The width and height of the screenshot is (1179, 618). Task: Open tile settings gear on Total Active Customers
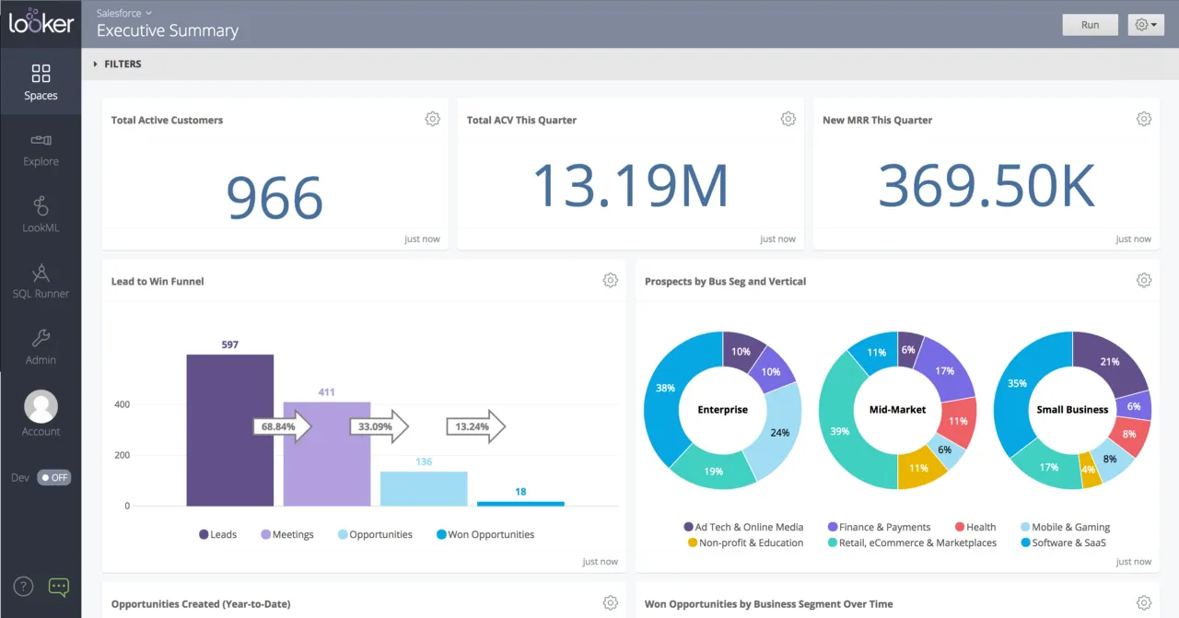(x=432, y=119)
